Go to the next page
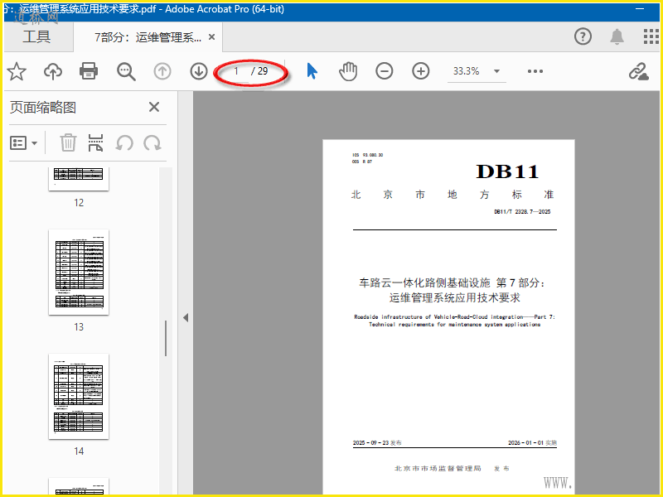 coord(199,71)
